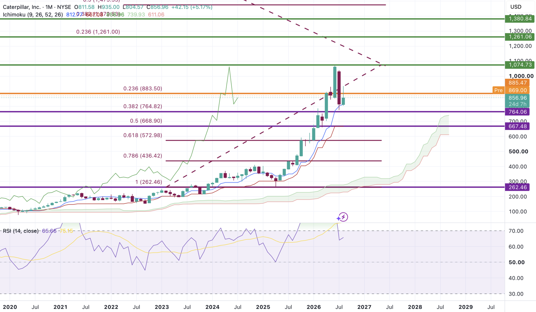Click the 70.00 RSI axis label
The image size is (536, 312).
pos(516,231)
